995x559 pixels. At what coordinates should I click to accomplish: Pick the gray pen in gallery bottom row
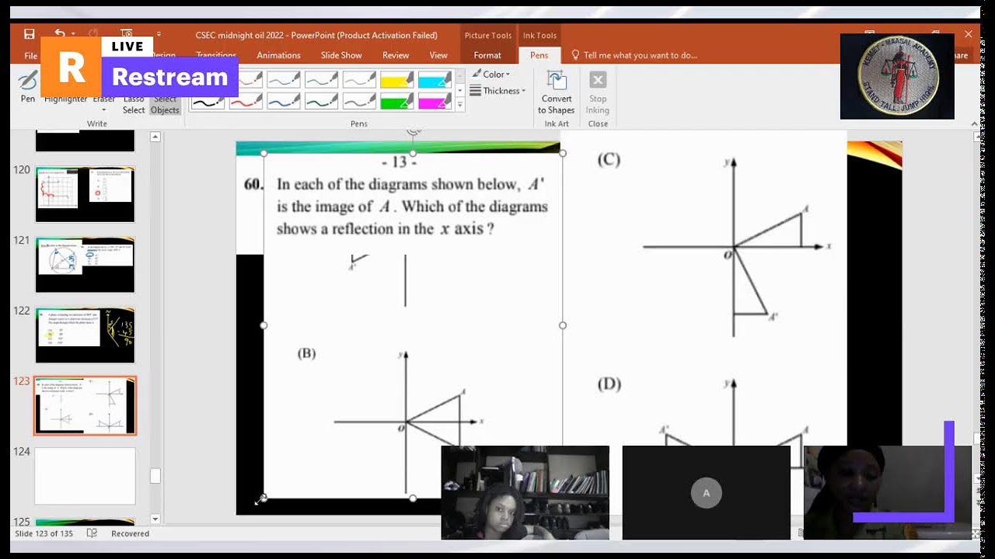point(358,101)
